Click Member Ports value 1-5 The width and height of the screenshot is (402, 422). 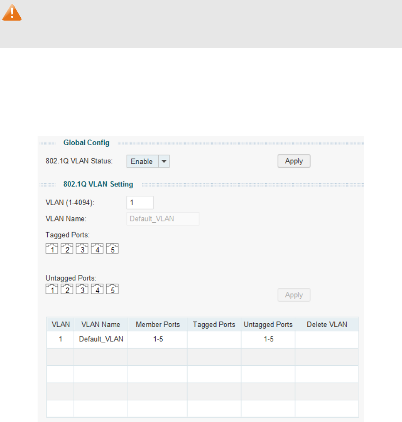[x=158, y=339]
